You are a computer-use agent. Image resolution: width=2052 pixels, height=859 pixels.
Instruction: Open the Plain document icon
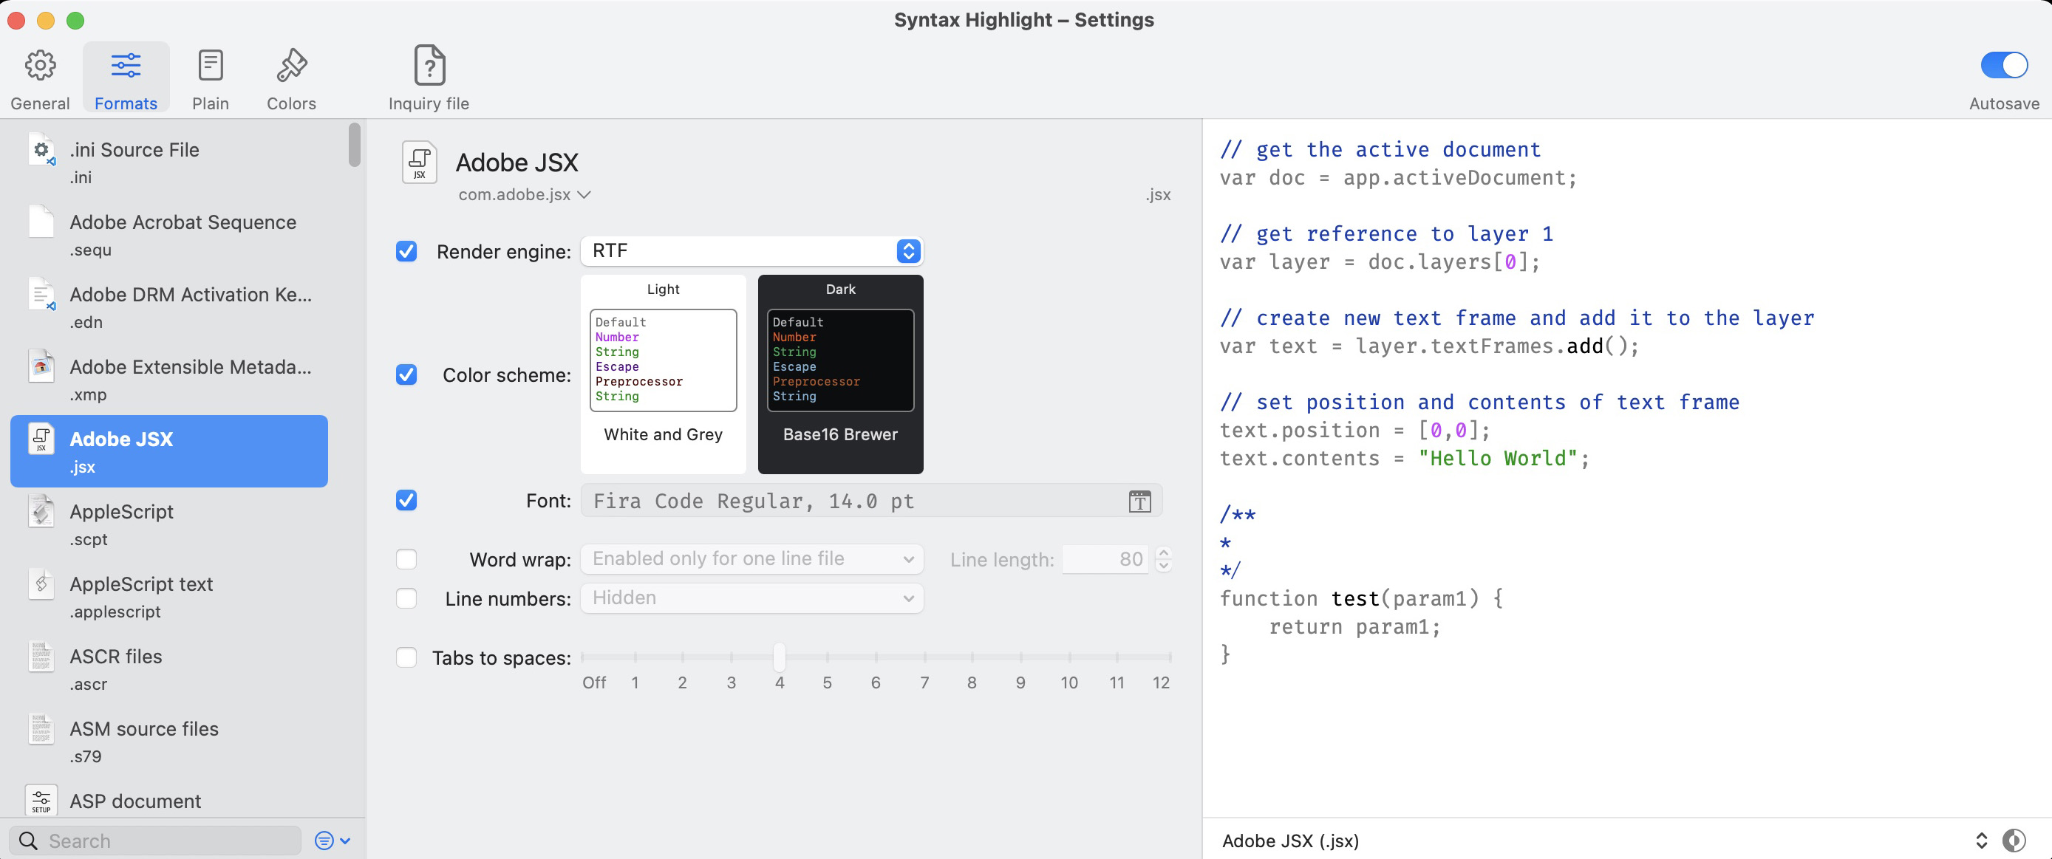tap(211, 65)
